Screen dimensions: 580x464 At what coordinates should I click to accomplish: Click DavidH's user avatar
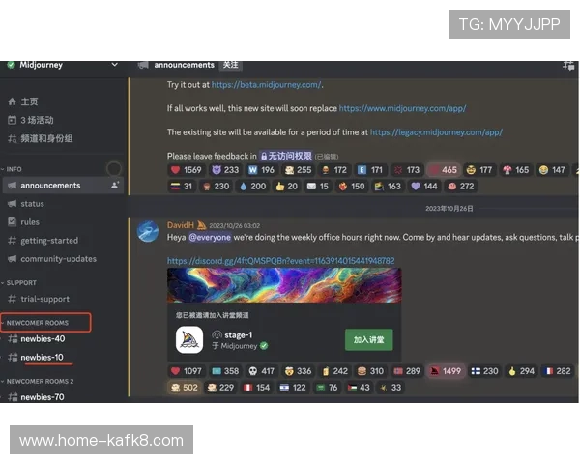pyautogui.click(x=148, y=231)
